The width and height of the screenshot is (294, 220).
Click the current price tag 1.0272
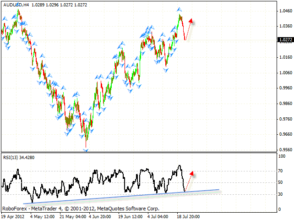coord(284,40)
